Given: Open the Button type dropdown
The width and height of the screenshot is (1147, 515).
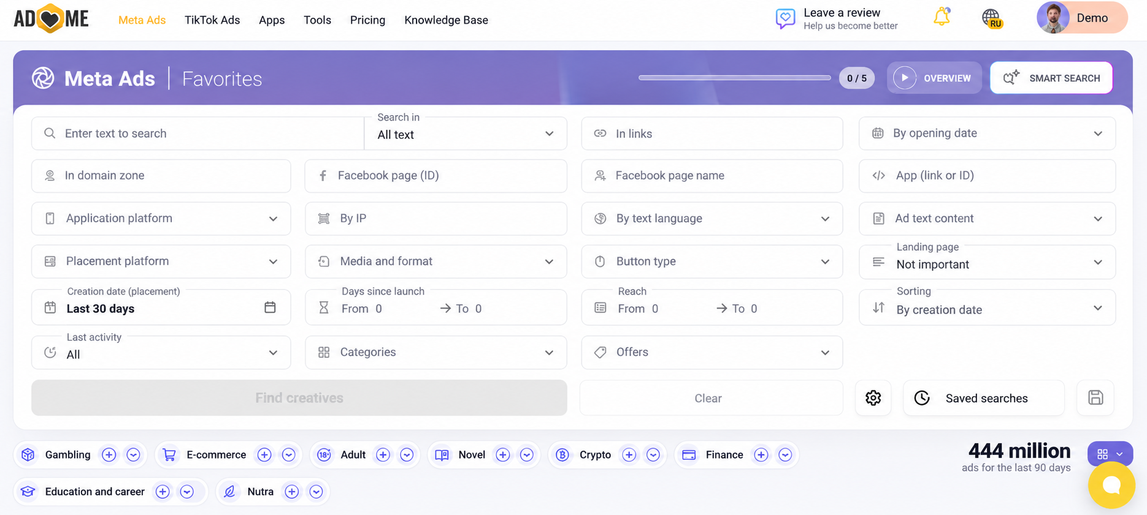Looking at the screenshot, I should tap(712, 261).
